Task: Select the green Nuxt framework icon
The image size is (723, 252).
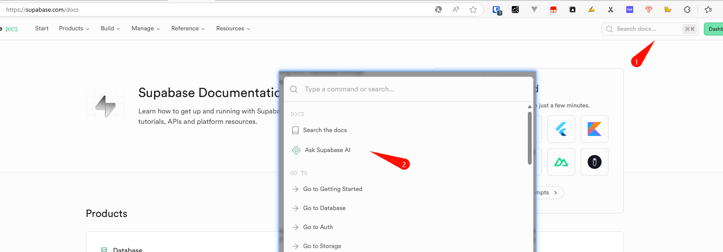Action: (561, 162)
